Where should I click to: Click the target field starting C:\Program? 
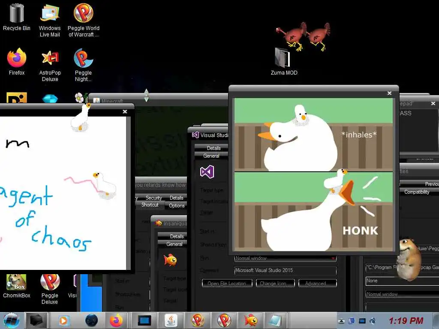(402, 267)
